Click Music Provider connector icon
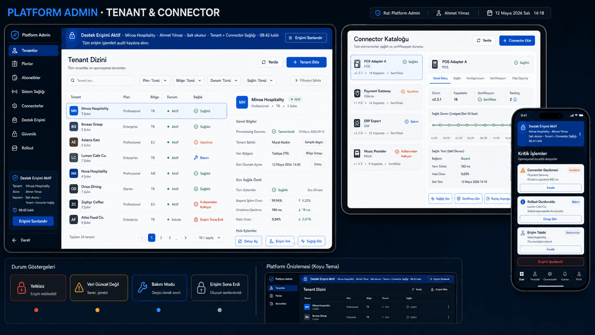The image size is (595, 335). point(357,153)
